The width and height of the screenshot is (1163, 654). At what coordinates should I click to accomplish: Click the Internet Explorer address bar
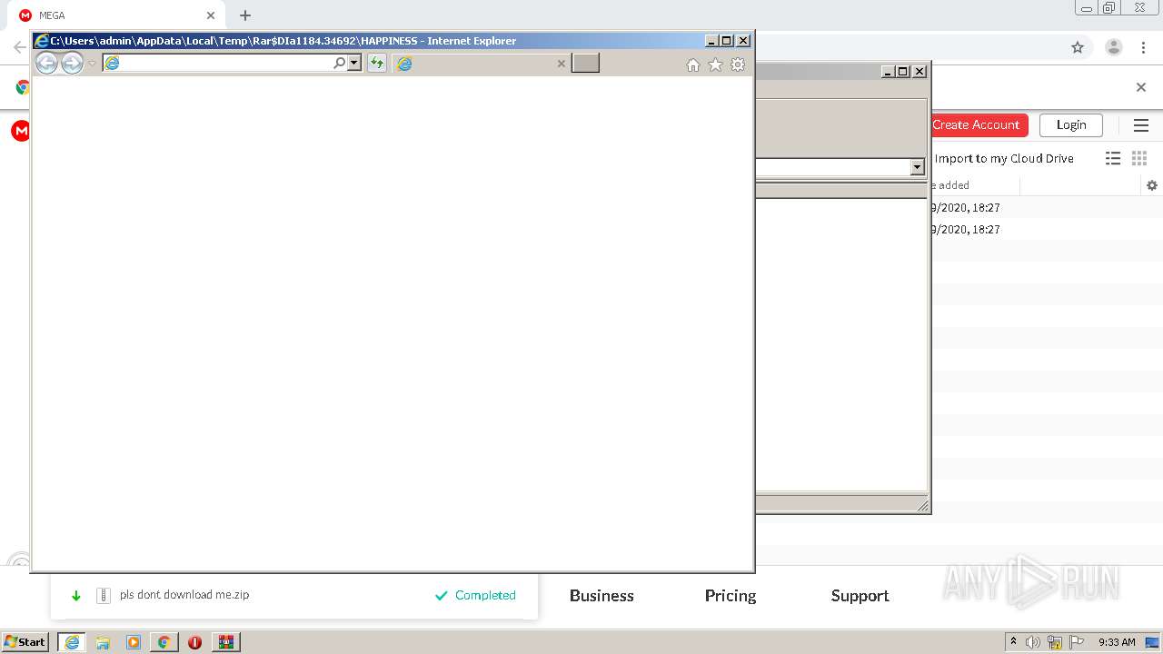coord(218,63)
